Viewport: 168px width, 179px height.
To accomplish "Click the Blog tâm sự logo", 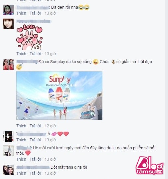I will point(150,165).
